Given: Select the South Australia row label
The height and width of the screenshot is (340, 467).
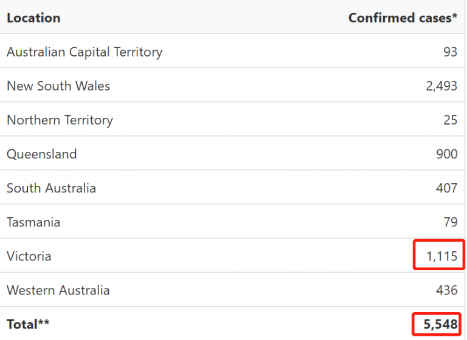Looking at the screenshot, I should 51,188.
